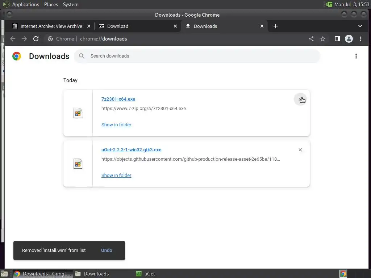Open the Downloads file manager taskbar button
This screenshot has height=278, width=371.
[92, 274]
